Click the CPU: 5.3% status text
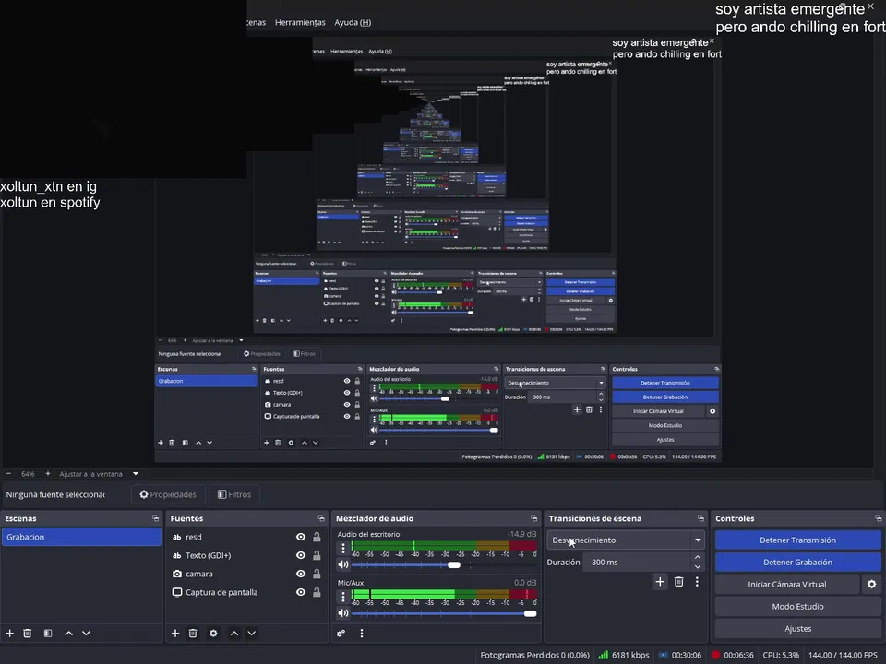Screen dimensions: 886x664 (x=781, y=655)
